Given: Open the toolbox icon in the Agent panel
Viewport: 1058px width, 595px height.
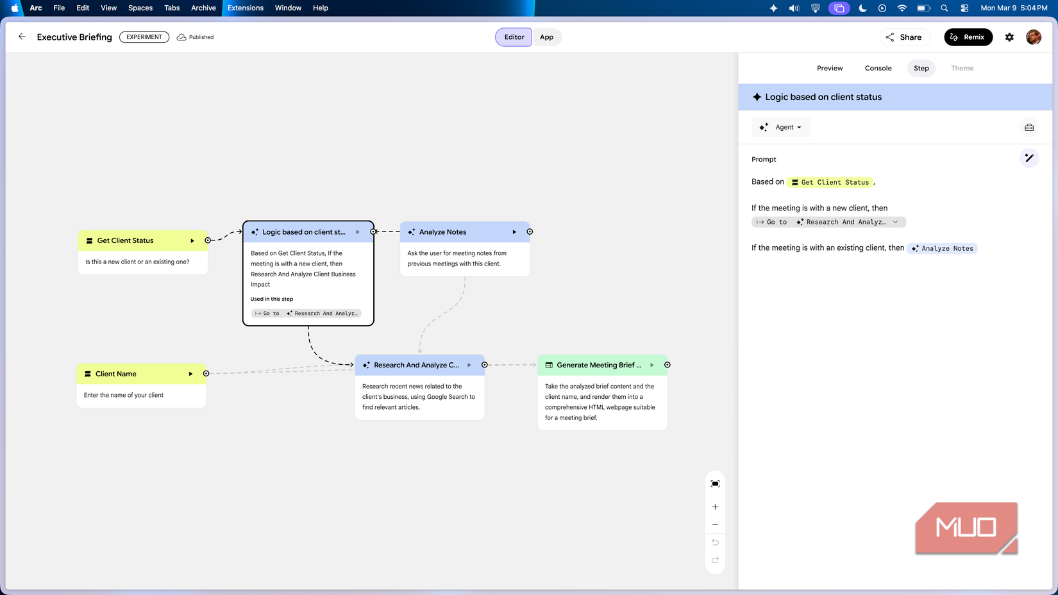Looking at the screenshot, I should (x=1029, y=127).
